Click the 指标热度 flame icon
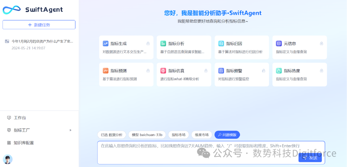347x167 pixels. pyautogui.click(x=279, y=71)
